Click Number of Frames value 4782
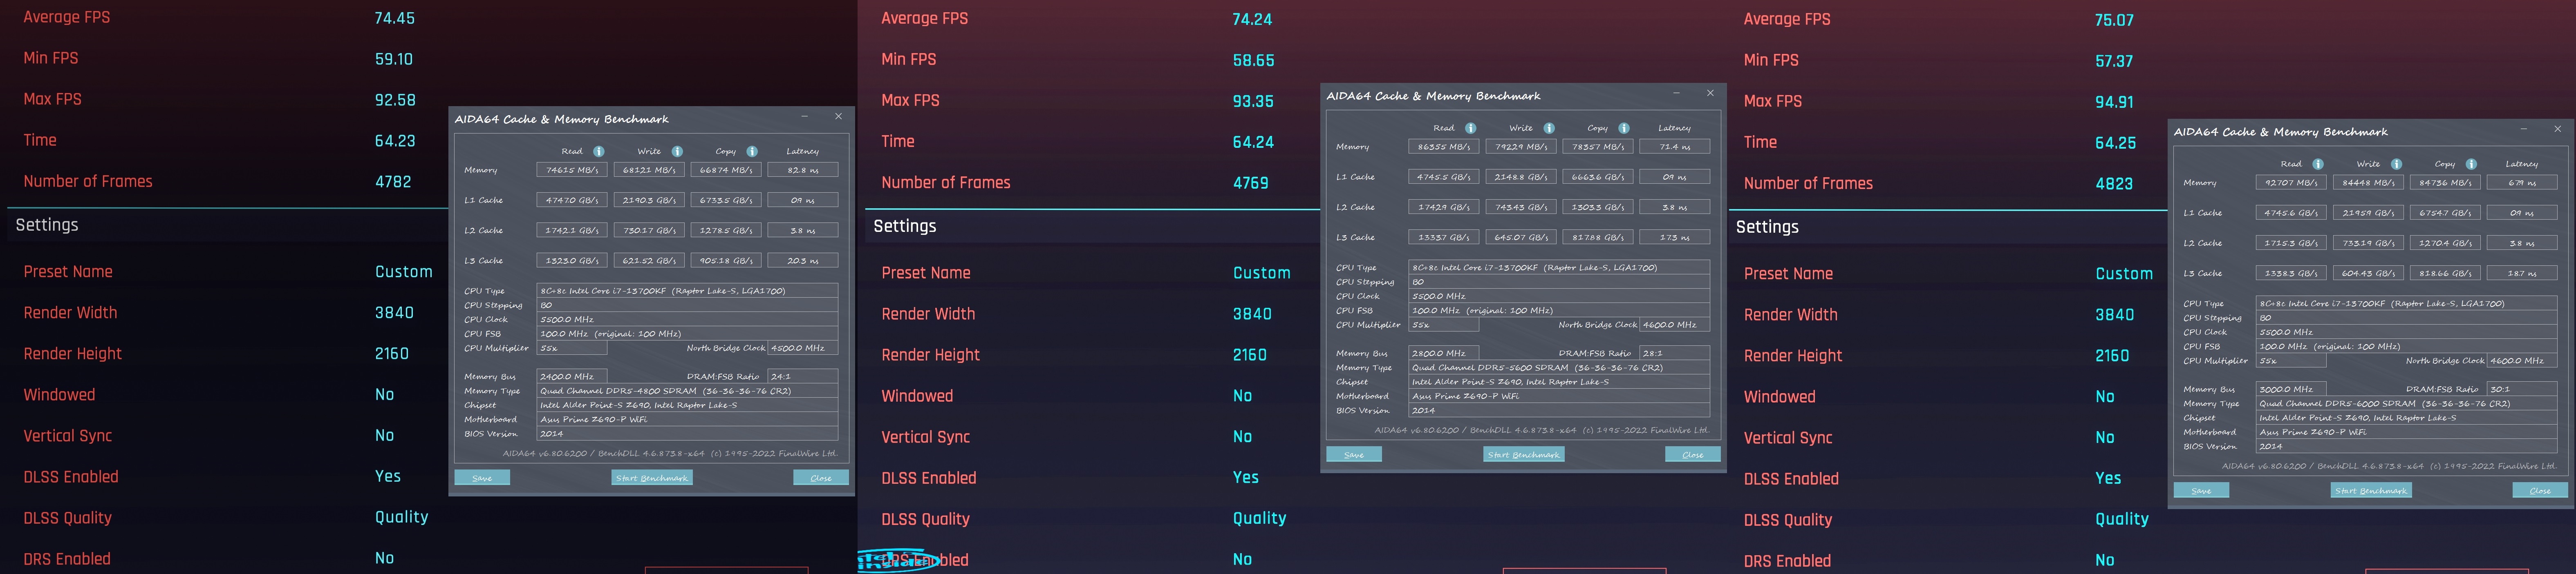2576x574 pixels. pos(393,182)
